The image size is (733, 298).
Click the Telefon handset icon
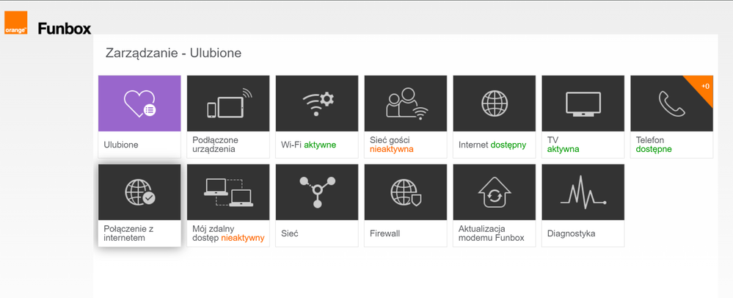coord(671,104)
